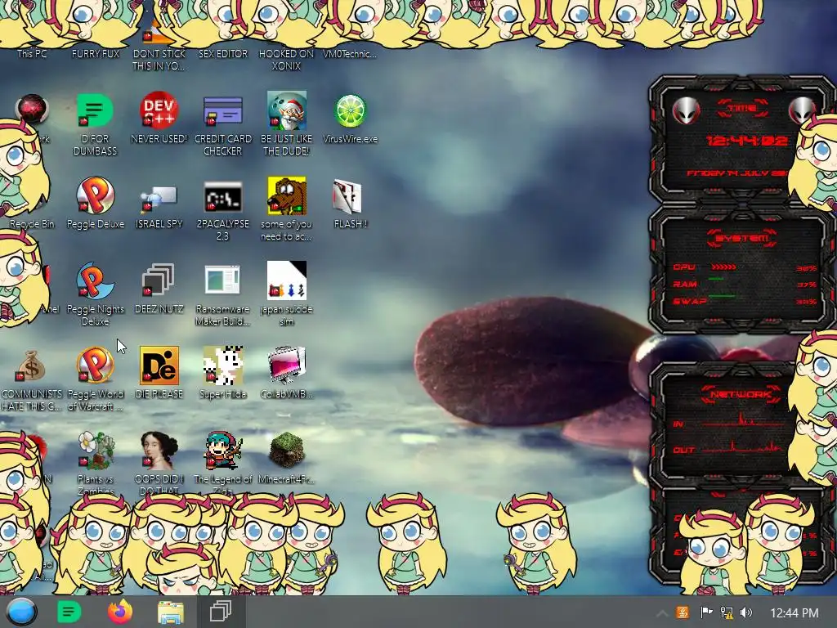Show hidden tray icons chevron
837x628 pixels.
(662, 613)
